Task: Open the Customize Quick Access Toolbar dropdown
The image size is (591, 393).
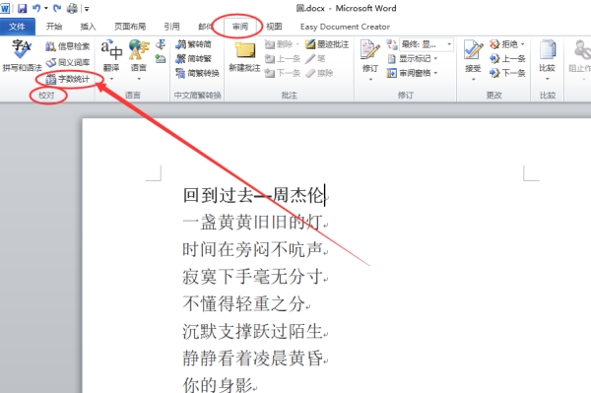Action: [87, 9]
